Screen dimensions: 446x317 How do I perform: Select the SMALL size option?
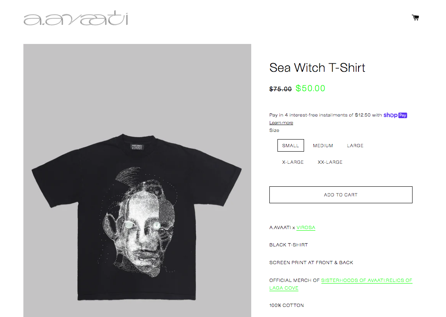(x=290, y=146)
